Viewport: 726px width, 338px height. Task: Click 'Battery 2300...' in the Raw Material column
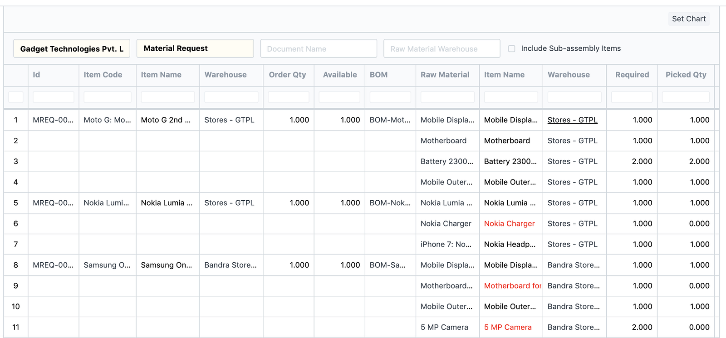click(x=446, y=162)
